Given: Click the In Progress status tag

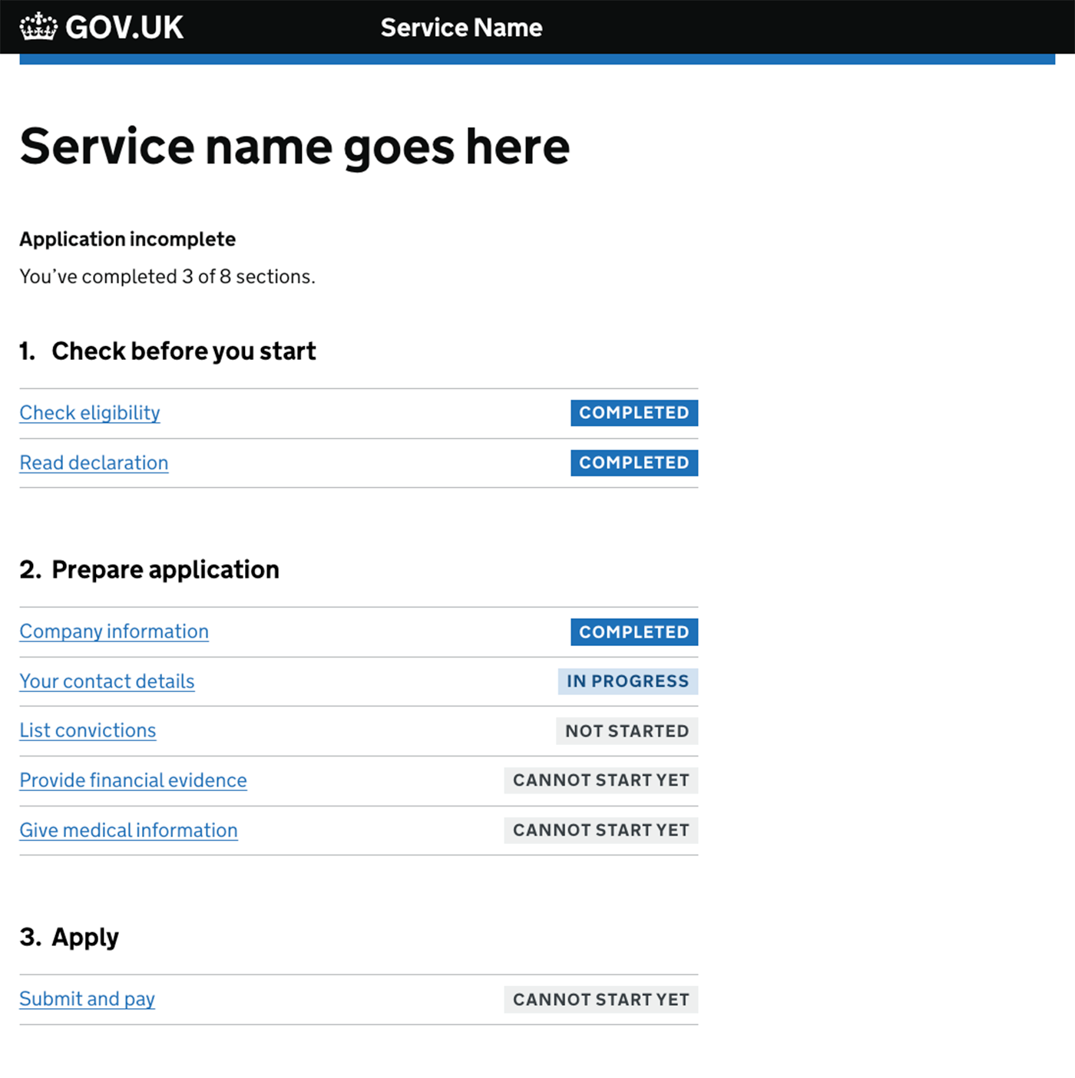Looking at the screenshot, I should [x=627, y=681].
